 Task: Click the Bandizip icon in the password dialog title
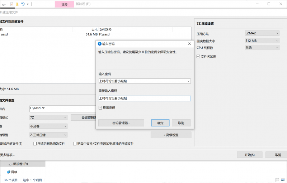tap(100, 44)
